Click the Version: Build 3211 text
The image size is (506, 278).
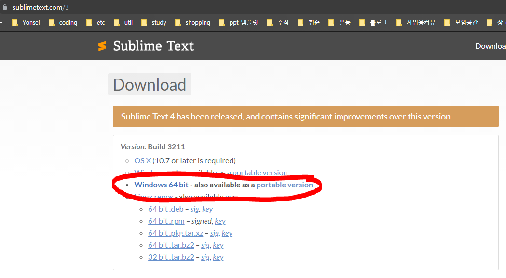coord(152,147)
